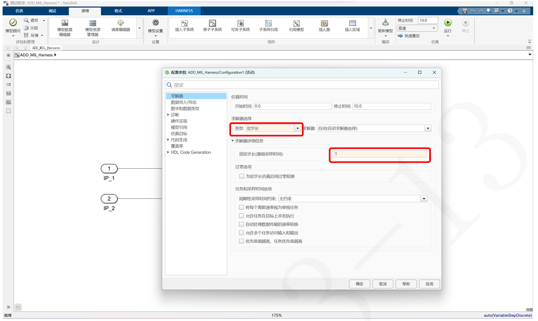
Task: Switch to the 格式 tab
Action: click(x=118, y=11)
